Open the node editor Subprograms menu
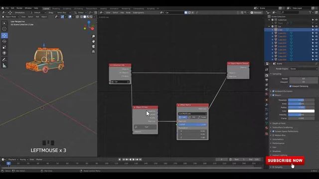319x179 pixels. coord(139,12)
